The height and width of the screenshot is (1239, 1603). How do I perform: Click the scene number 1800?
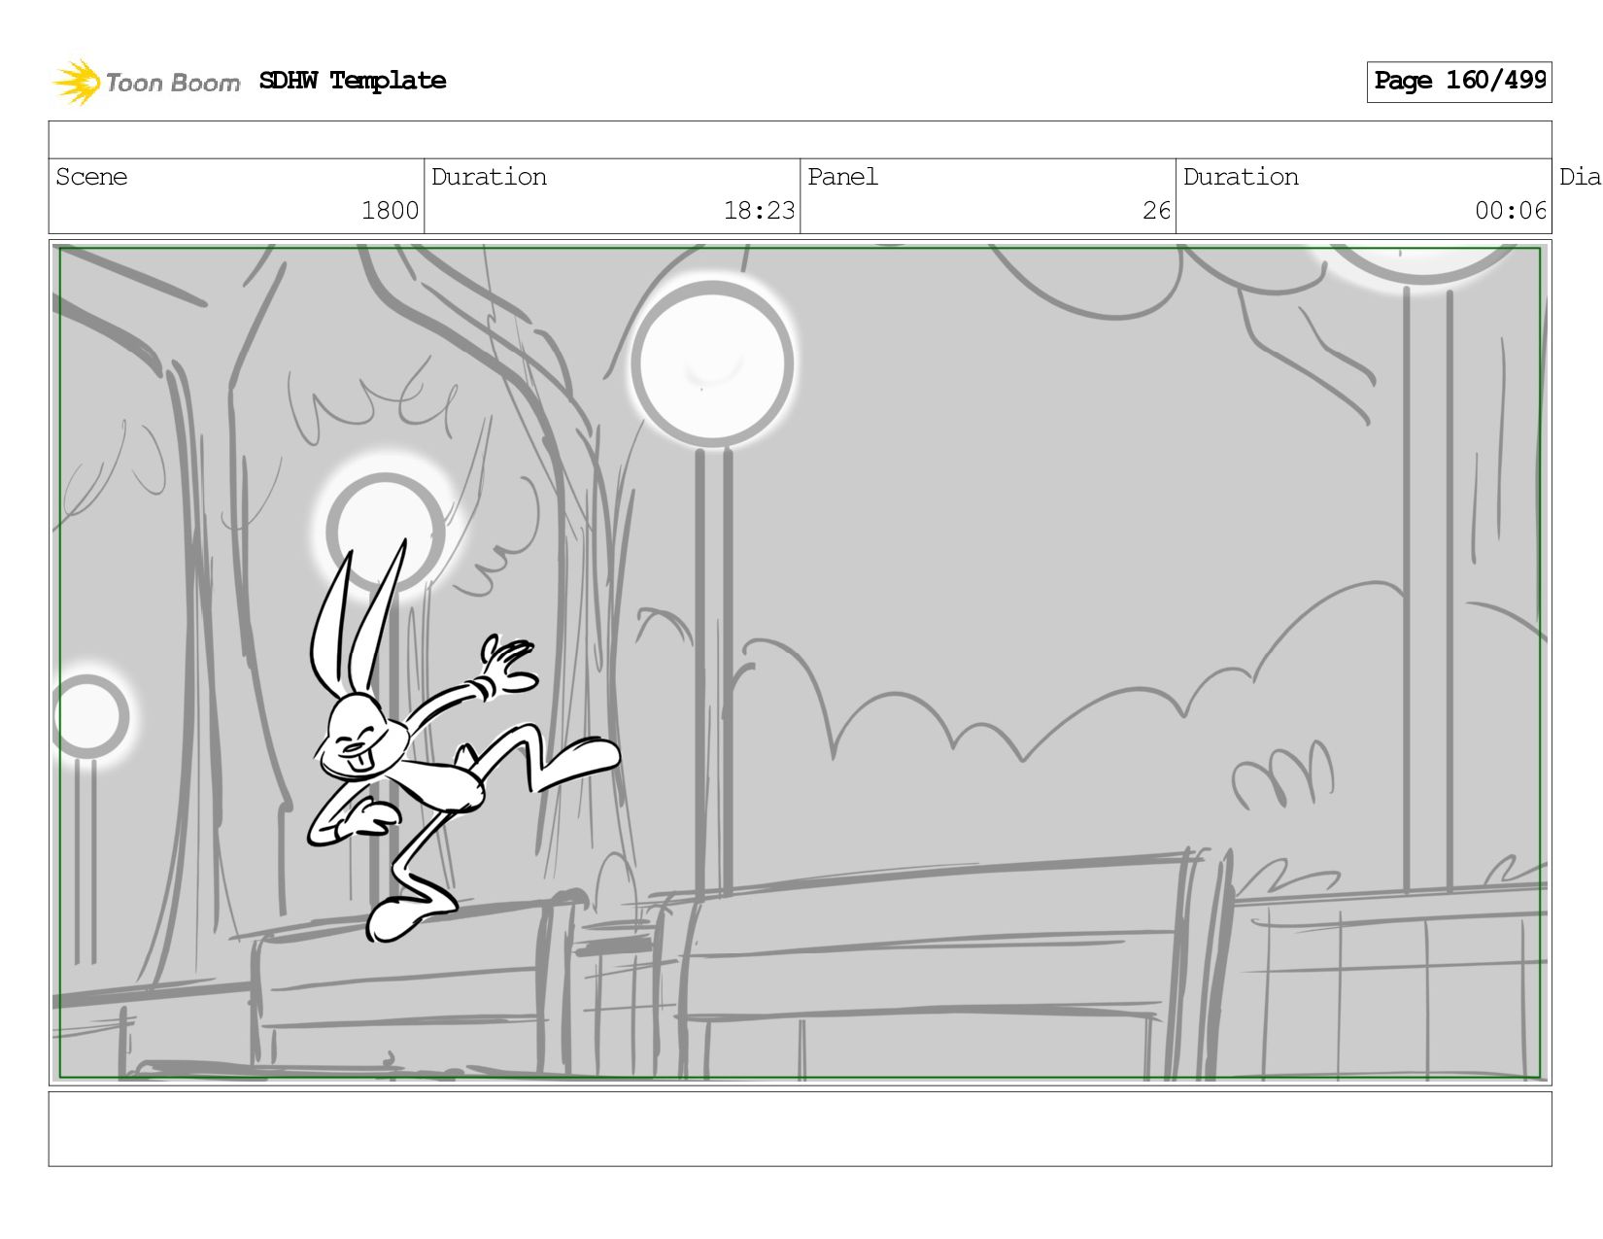(x=390, y=210)
